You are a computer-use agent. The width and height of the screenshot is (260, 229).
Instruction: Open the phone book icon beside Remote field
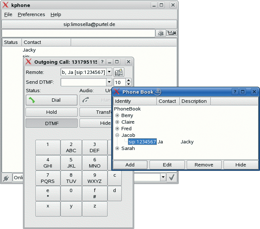point(119,72)
